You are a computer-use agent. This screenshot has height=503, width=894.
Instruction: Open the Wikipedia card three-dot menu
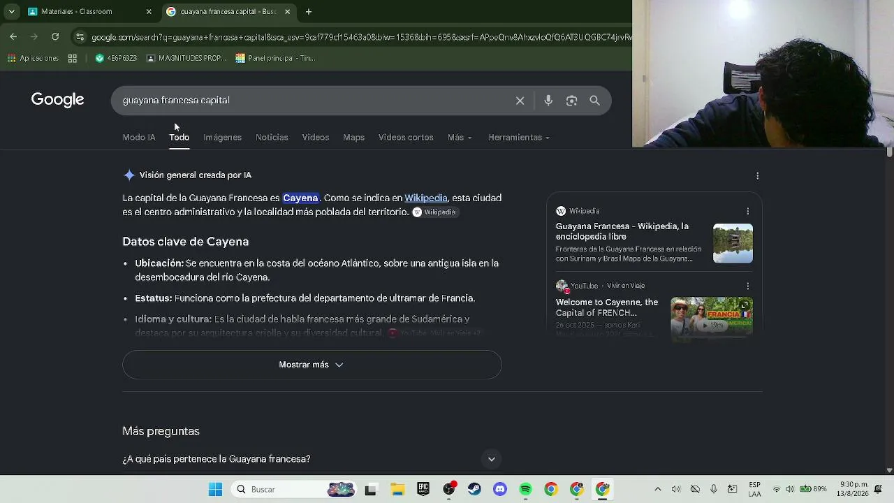click(747, 211)
